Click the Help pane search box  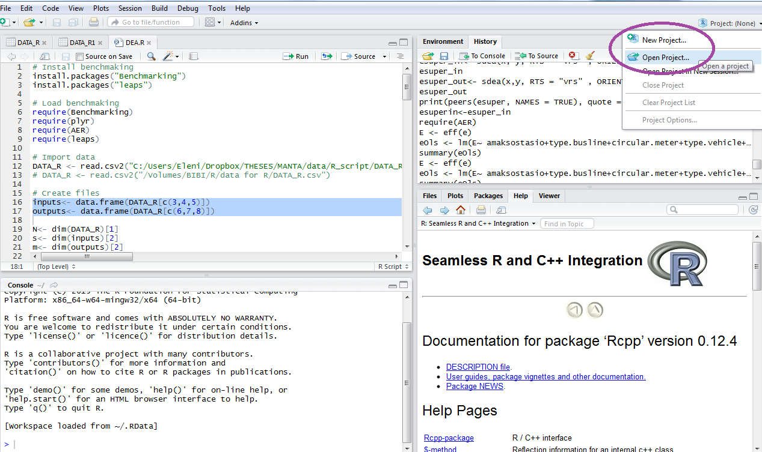click(702, 209)
